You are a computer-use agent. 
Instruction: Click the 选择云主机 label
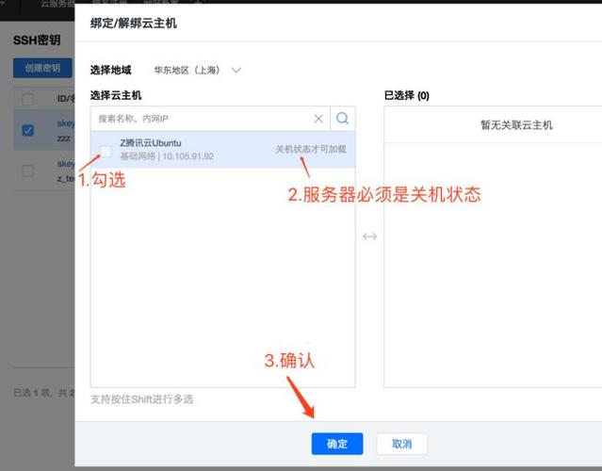(116, 95)
